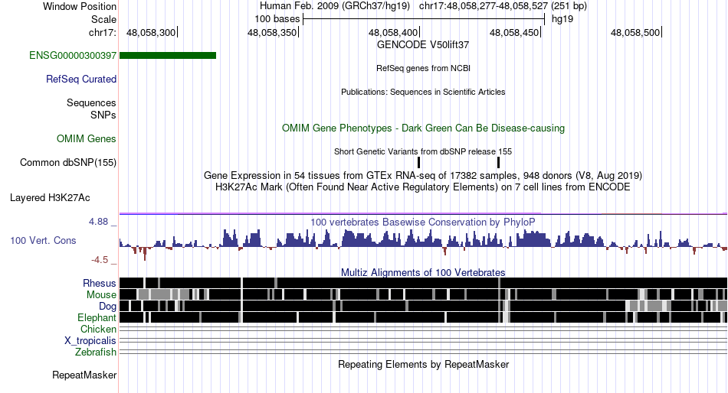The width and height of the screenshot is (728, 393).
Task: Select the Mouse alignment row label
Action: [101, 295]
